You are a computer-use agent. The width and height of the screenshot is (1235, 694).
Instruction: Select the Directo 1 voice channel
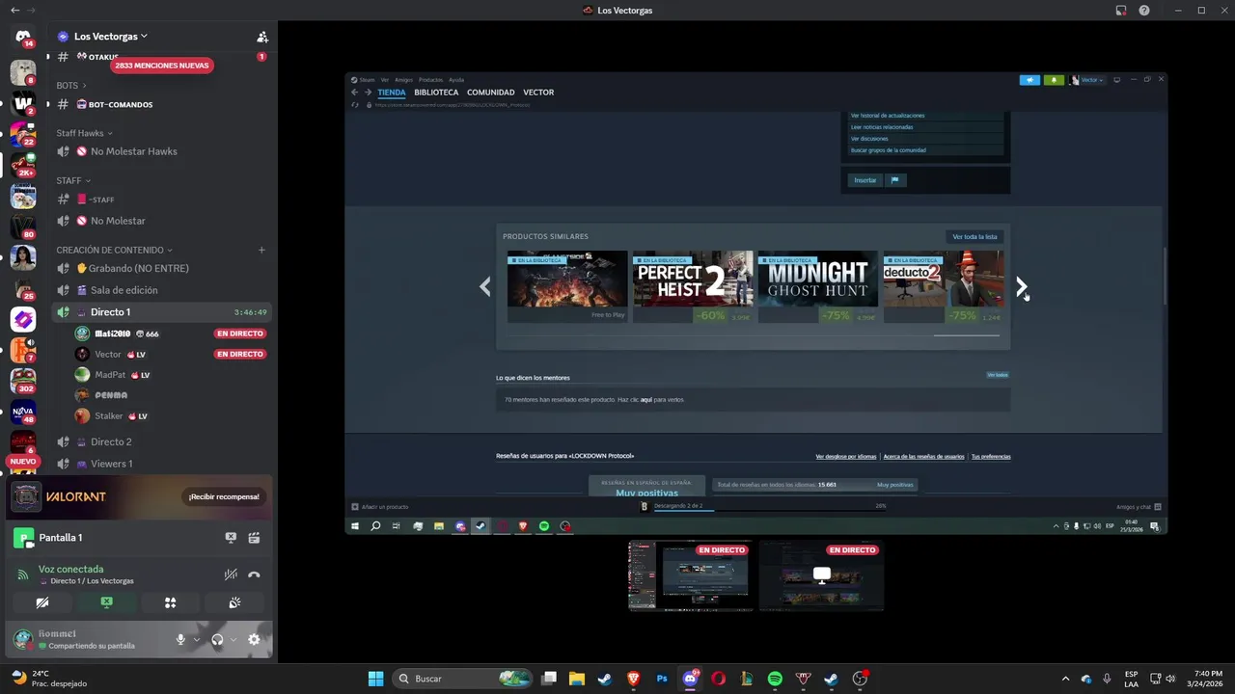162,312
